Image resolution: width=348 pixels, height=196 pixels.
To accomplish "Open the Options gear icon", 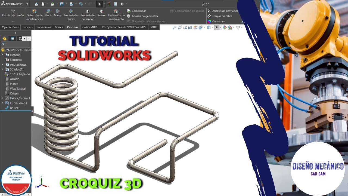I will [122, 4].
